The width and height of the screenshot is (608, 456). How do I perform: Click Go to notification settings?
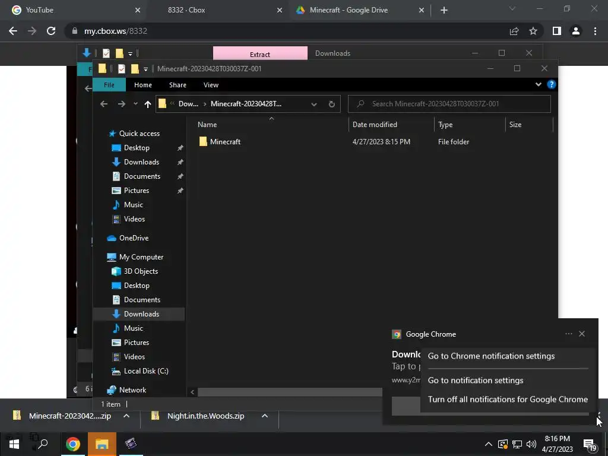point(476,381)
